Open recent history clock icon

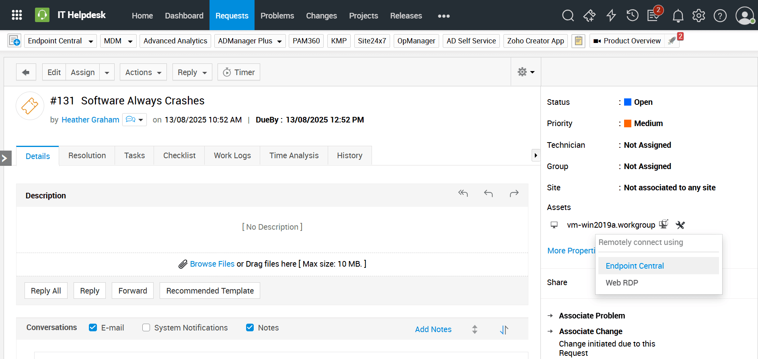[633, 16]
